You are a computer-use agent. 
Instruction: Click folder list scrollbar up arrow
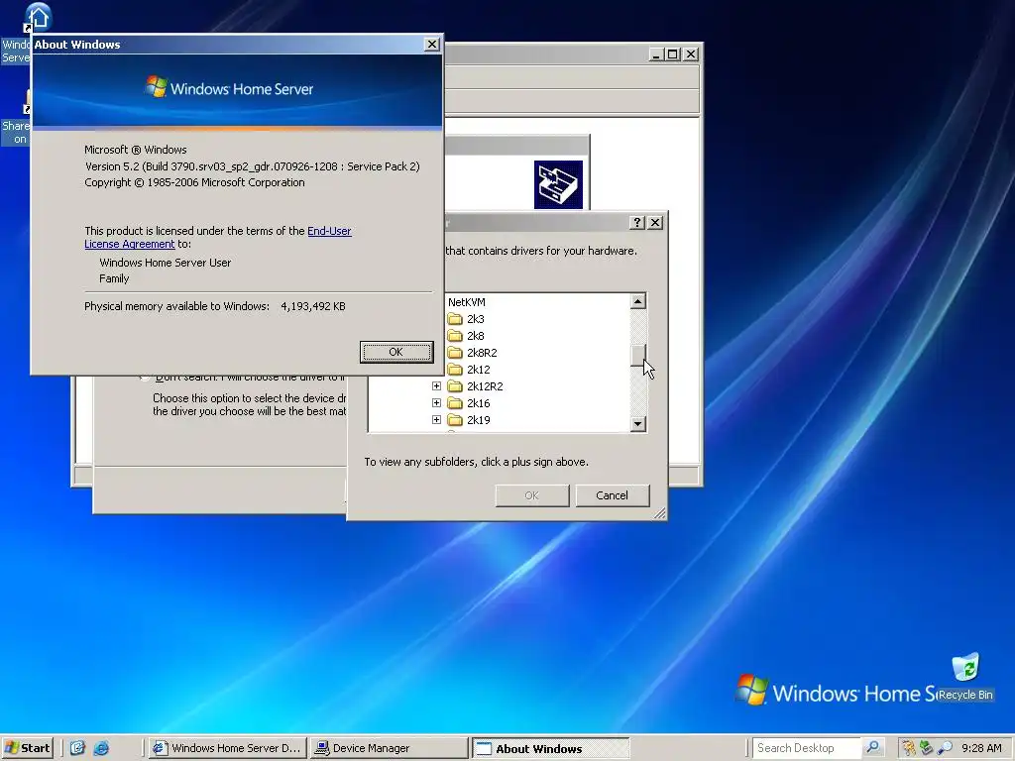pyautogui.click(x=638, y=301)
